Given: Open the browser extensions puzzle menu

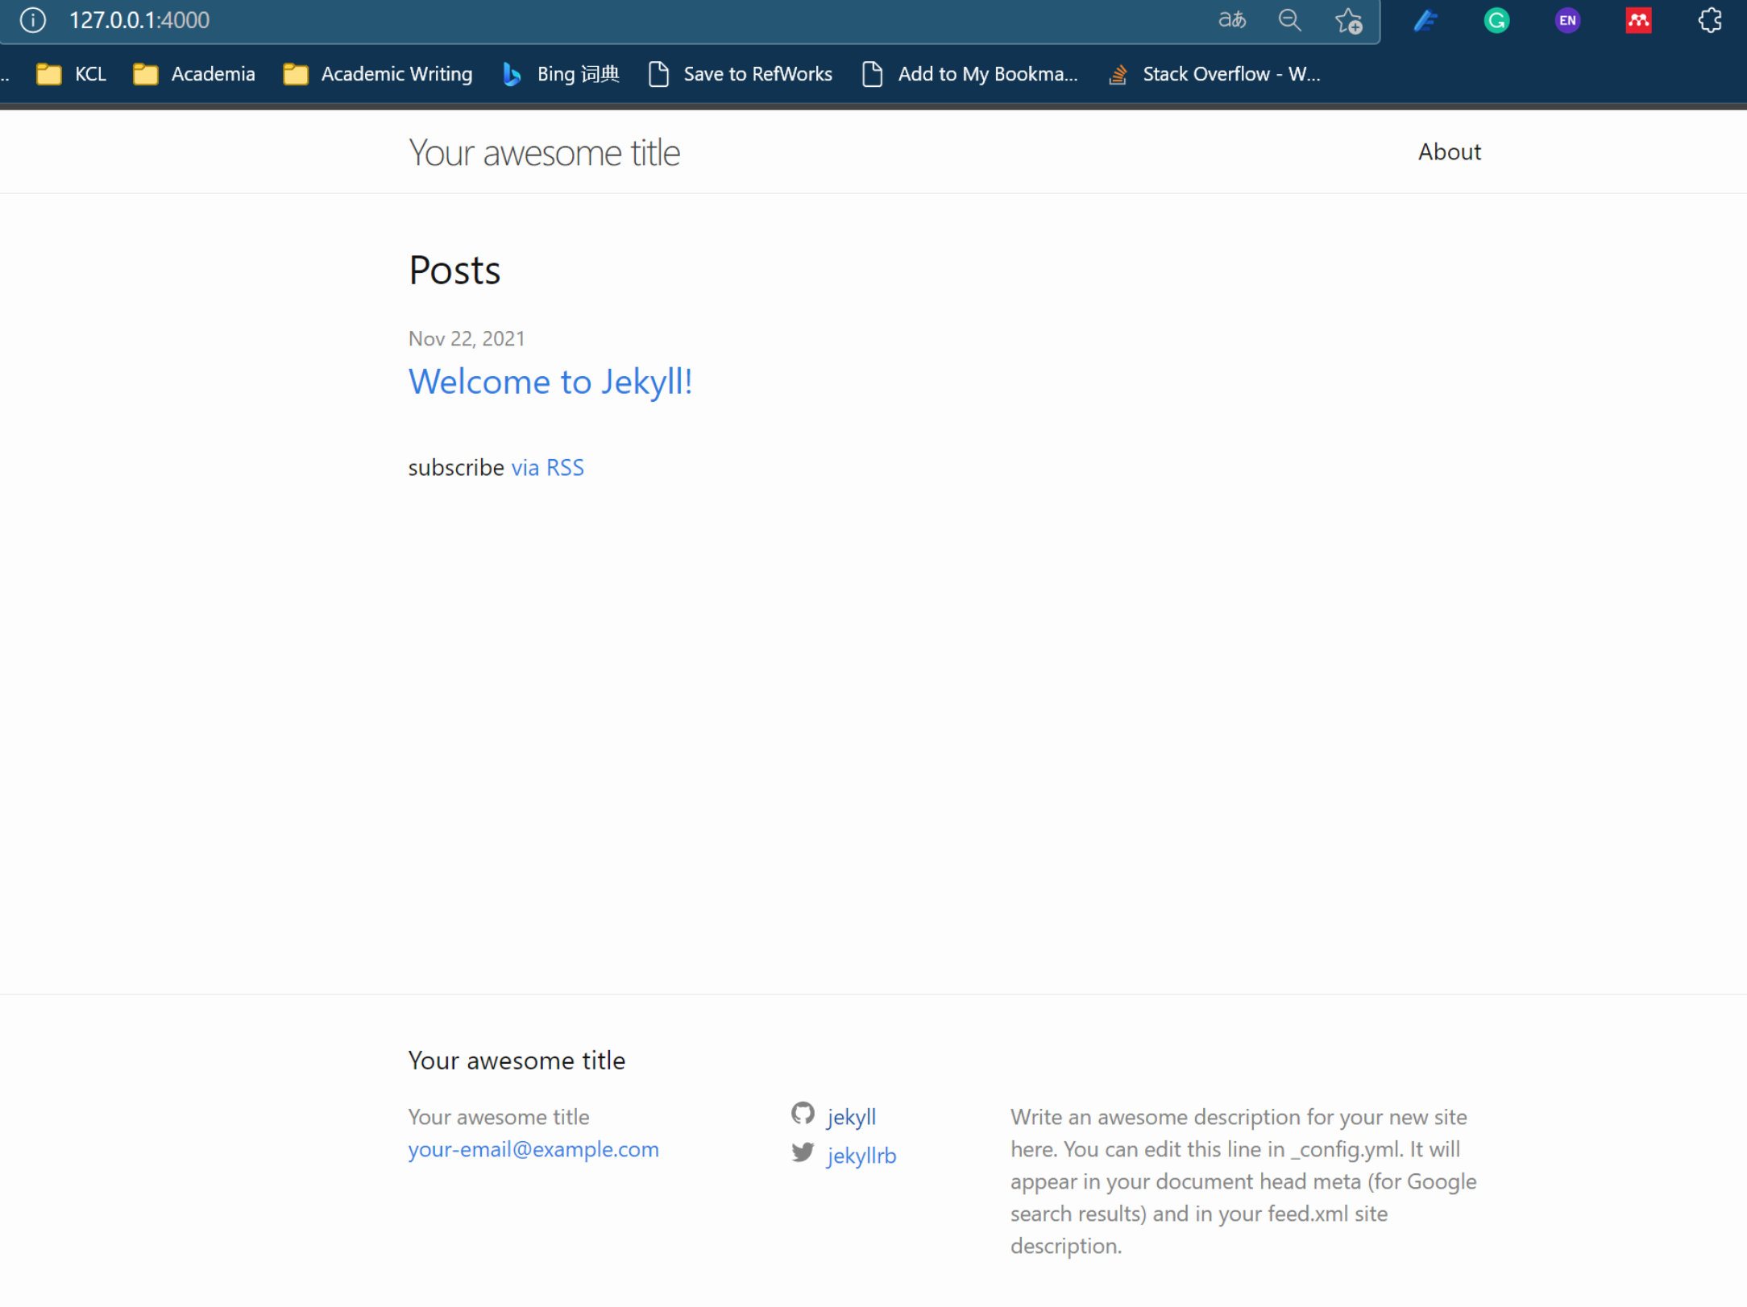Looking at the screenshot, I should (x=1709, y=20).
